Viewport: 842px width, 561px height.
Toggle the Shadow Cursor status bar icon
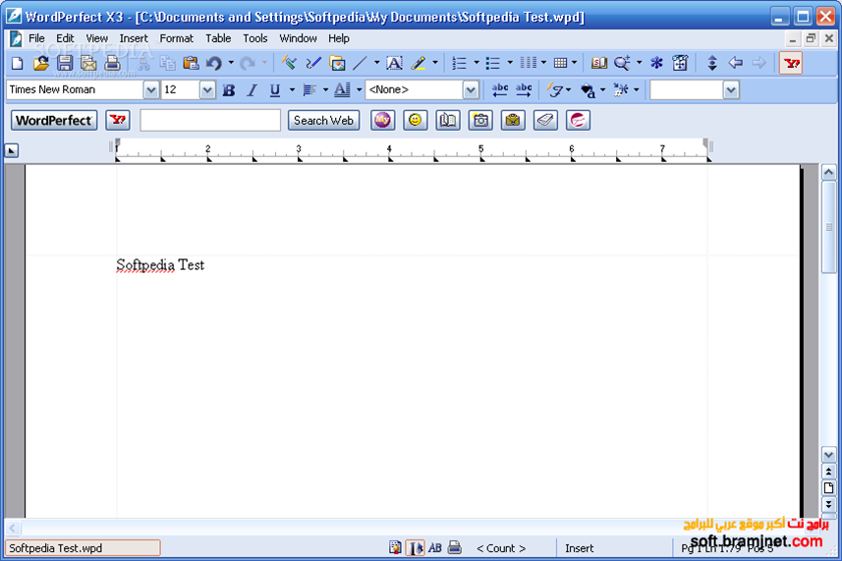point(415,548)
